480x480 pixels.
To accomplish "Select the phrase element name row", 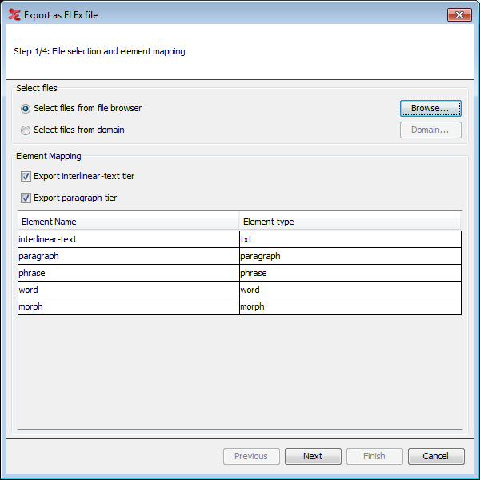I will (128, 273).
